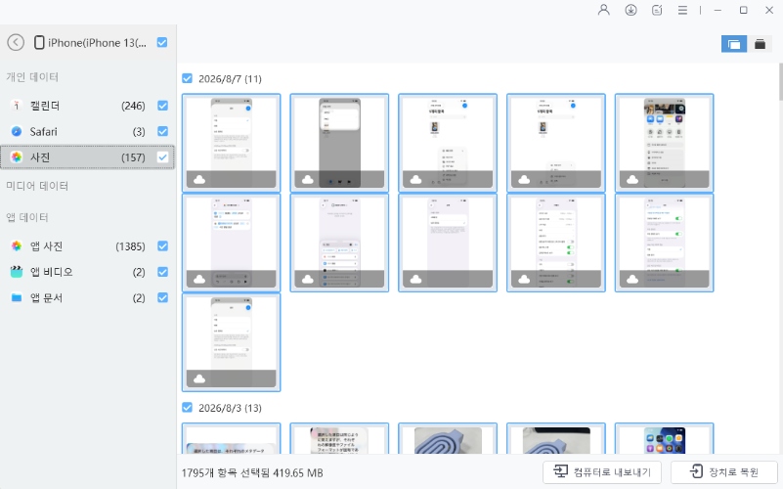Select app icons photo in 2026/8/3 group
The width and height of the screenshot is (783, 489).
tap(664, 438)
